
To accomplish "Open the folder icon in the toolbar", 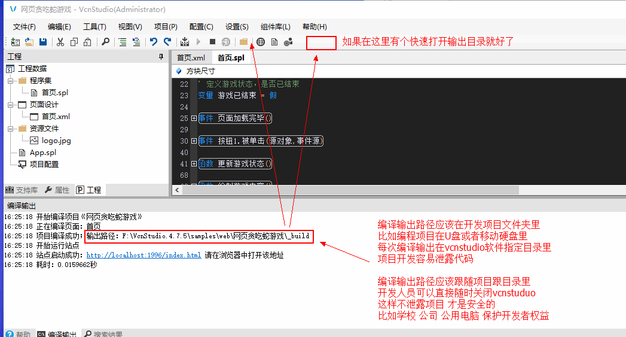I will (244, 42).
